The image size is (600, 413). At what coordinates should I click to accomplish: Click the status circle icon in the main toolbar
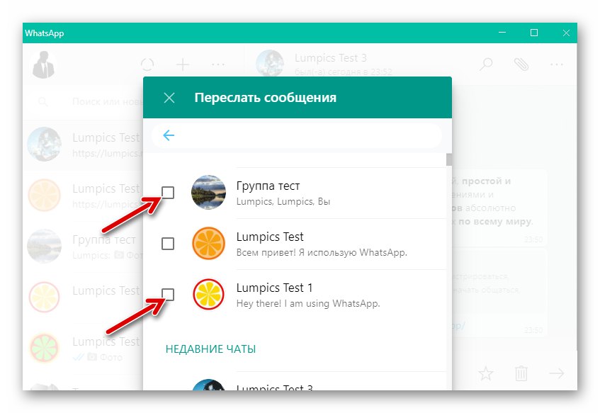147,64
